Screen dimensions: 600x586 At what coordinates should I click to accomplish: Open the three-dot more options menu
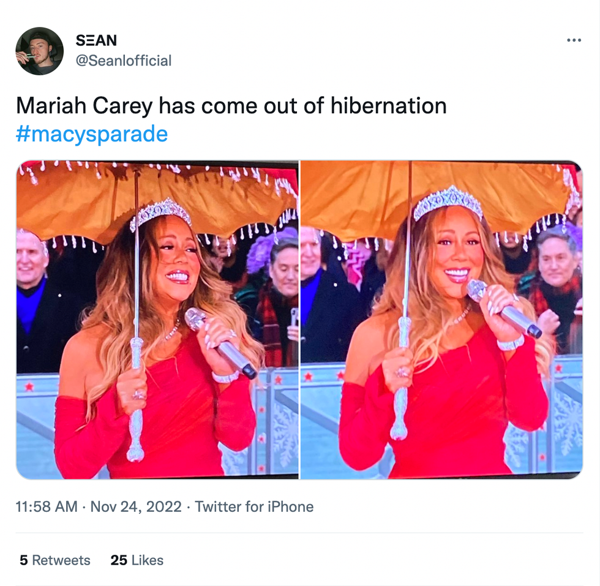click(574, 40)
